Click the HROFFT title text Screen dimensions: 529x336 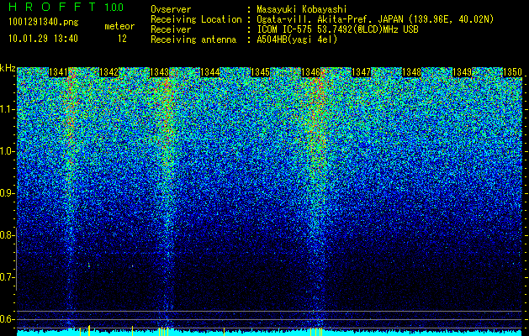point(52,7)
